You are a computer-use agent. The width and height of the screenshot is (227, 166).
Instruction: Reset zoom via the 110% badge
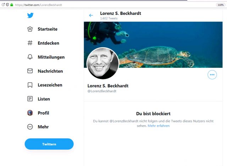220,5
